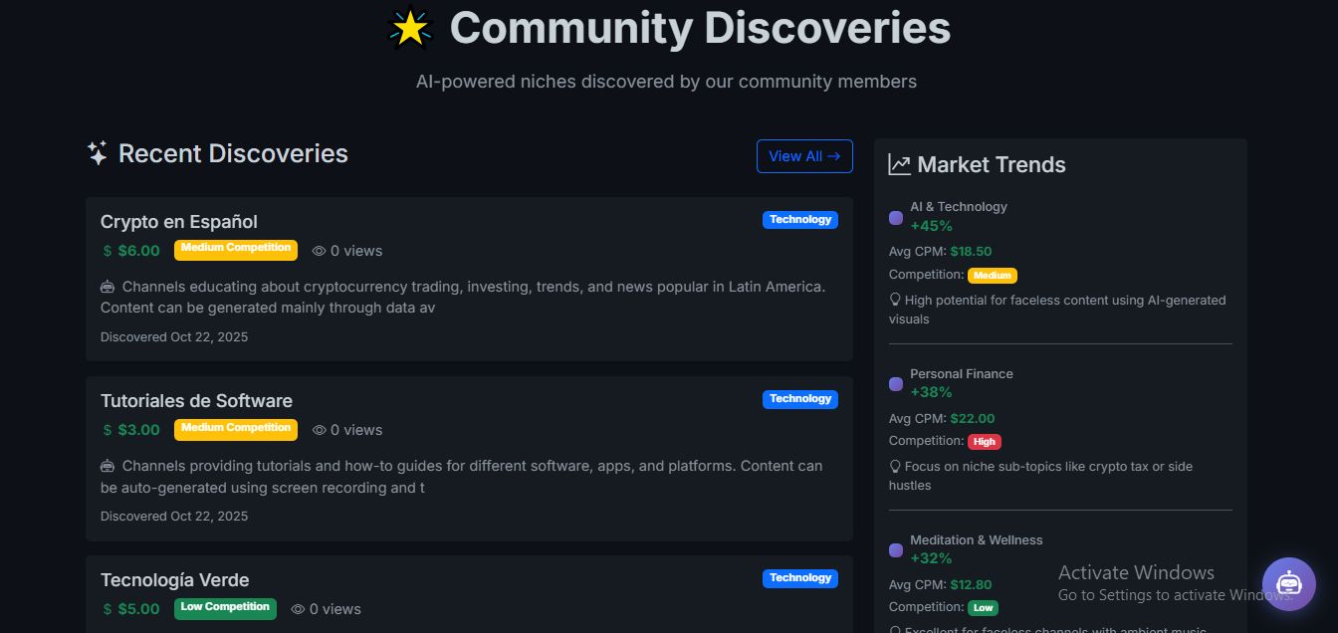
Task: Click the $22.00 Avg CPM value
Action: click(x=973, y=419)
